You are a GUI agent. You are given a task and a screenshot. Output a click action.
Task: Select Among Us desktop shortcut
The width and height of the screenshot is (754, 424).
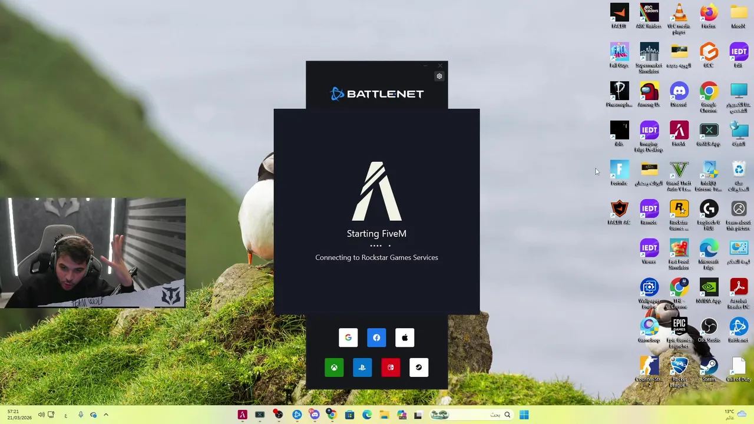pos(649,95)
